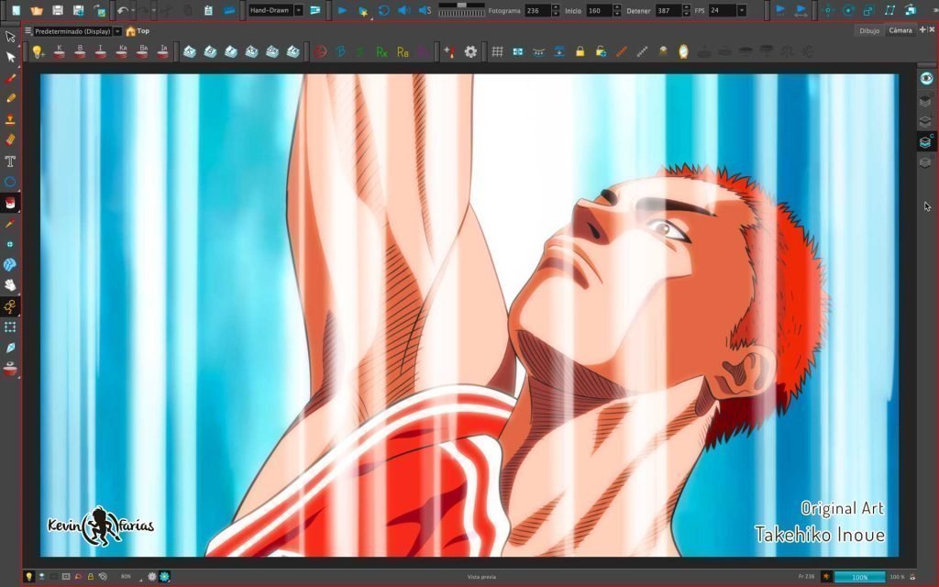Click the Fotograma frame number field
The width and height of the screenshot is (939, 587).
tap(537, 10)
